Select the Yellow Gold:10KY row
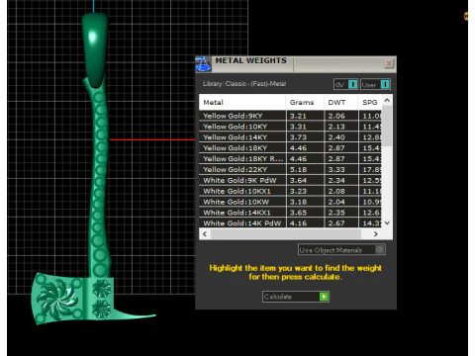 point(291,127)
